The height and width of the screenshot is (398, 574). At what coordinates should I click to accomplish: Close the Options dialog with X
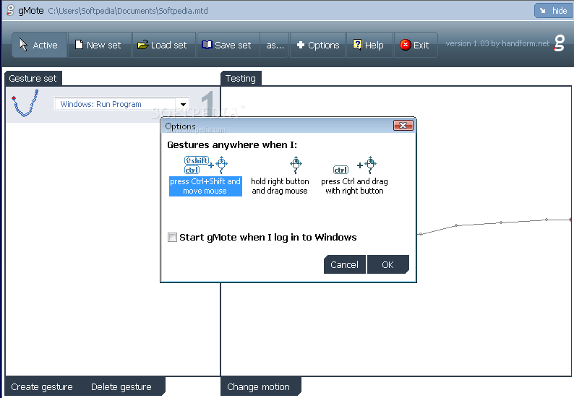(x=403, y=126)
